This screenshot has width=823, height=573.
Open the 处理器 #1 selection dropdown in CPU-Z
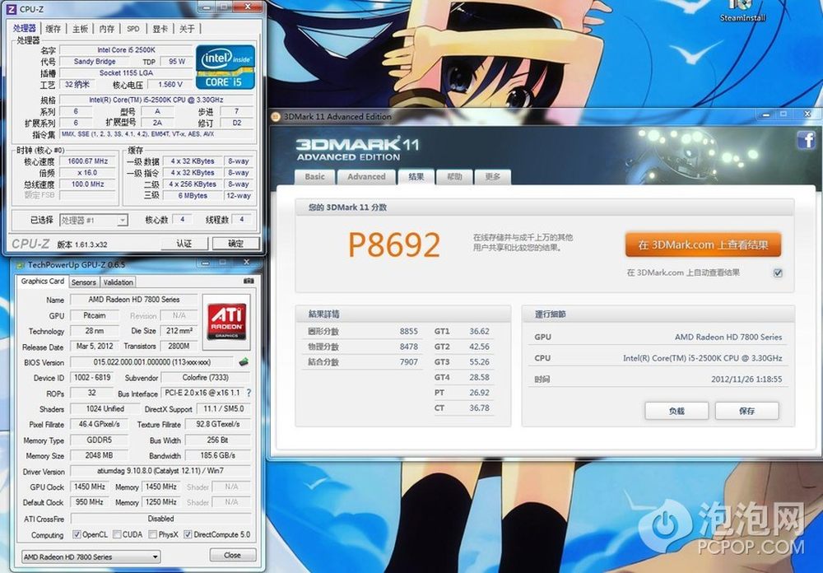click(x=94, y=220)
